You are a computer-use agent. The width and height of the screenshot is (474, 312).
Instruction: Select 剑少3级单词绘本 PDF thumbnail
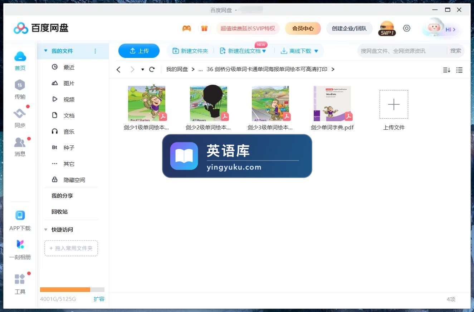tap(270, 103)
